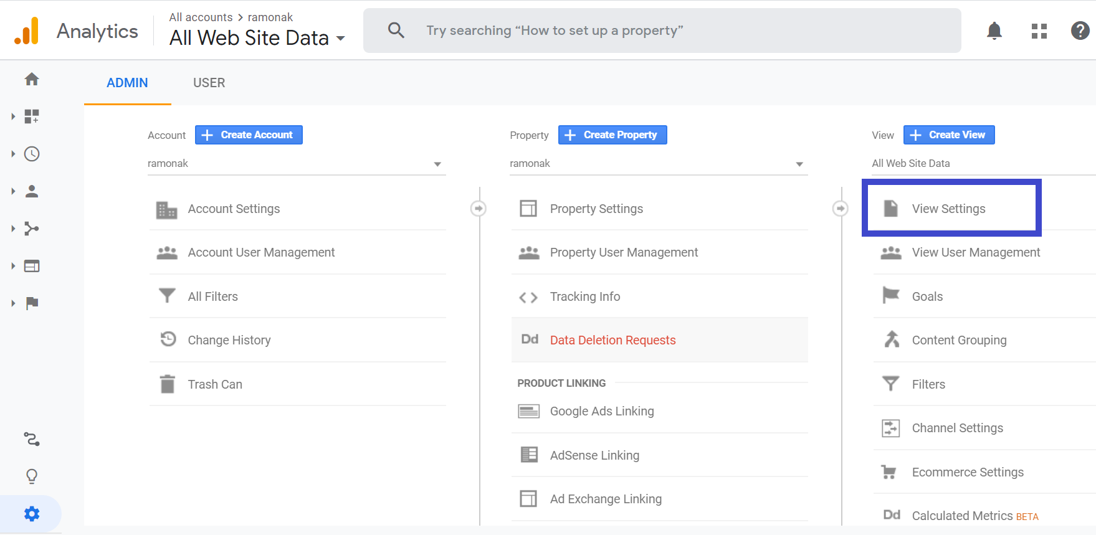
Task: Click the Create Account button
Action: 249,135
